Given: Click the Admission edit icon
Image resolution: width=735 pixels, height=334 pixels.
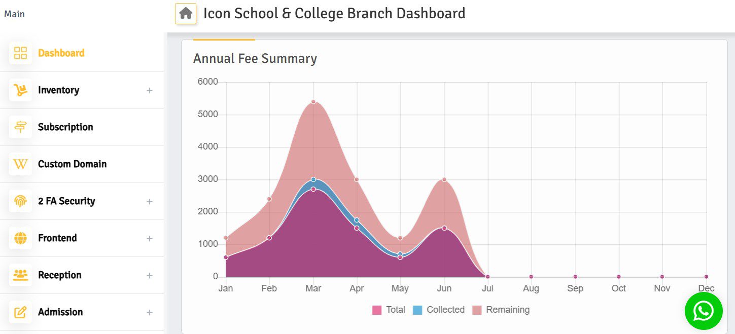Looking at the screenshot, I should pos(20,312).
